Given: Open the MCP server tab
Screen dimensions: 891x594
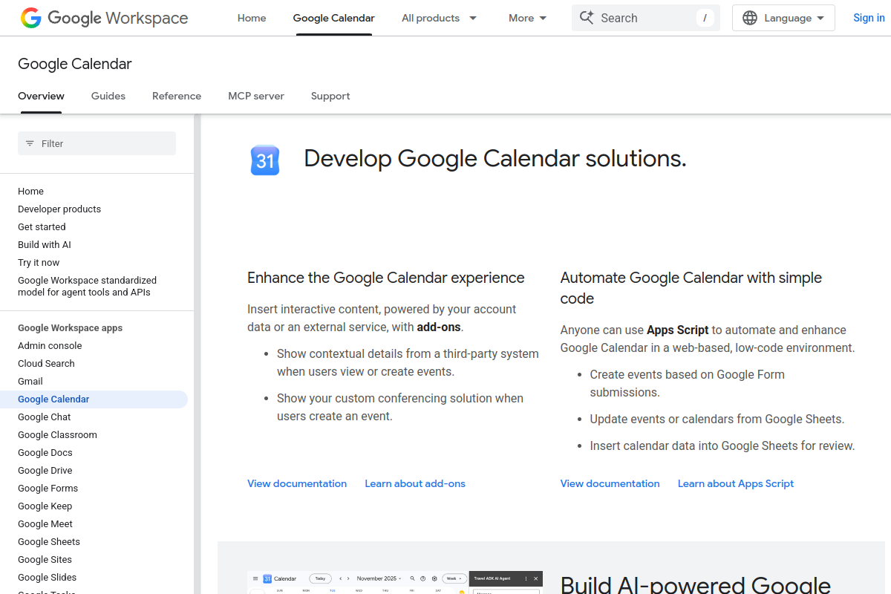Looking at the screenshot, I should 256,96.
